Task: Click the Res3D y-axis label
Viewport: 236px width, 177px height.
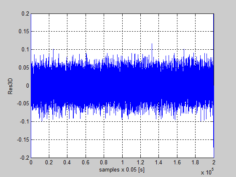Action: [10, 86]
